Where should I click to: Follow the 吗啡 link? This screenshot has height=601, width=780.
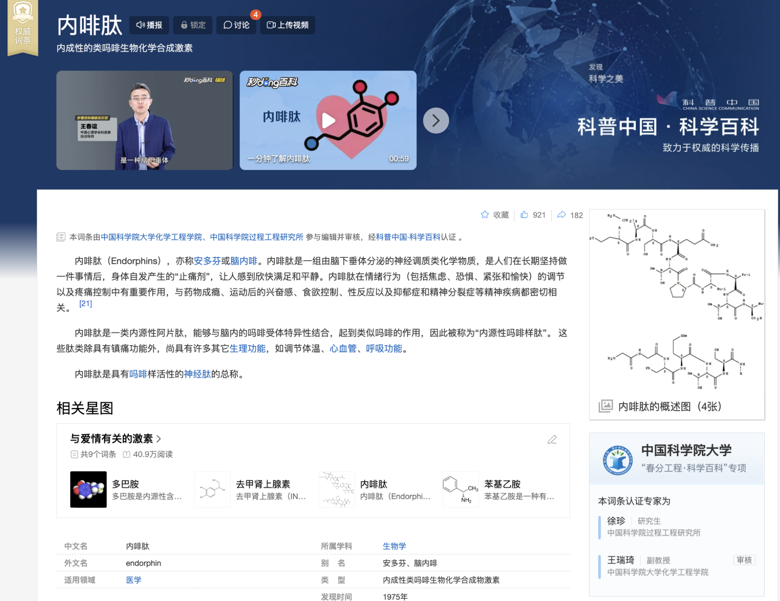tap(138, 374)
